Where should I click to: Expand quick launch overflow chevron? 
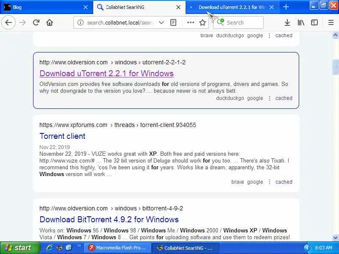click(79, 246)
